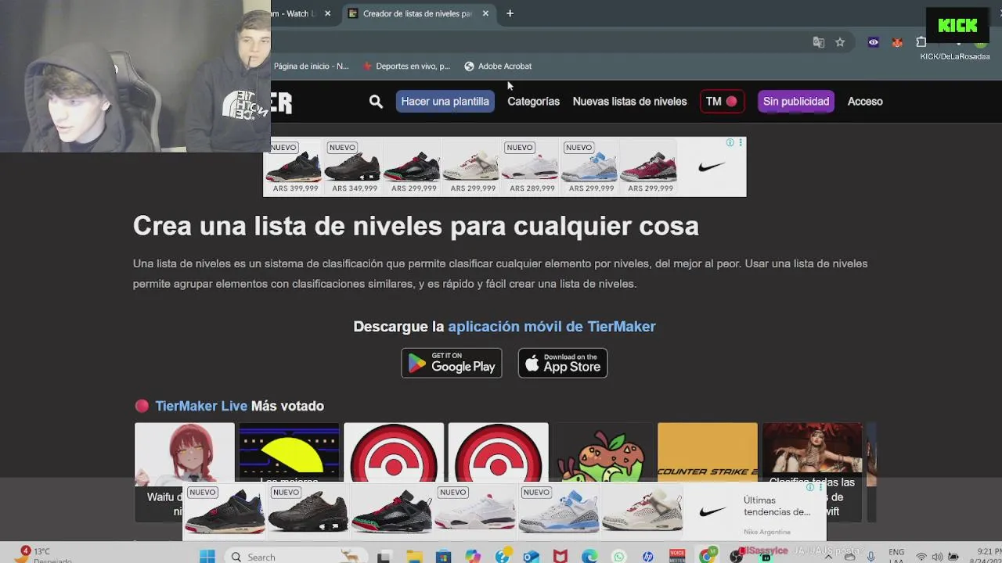This screenshot has width=1002, height=563.
Task: Click the Nike swoosh in bottom ad
Action: tap(712, 512)
